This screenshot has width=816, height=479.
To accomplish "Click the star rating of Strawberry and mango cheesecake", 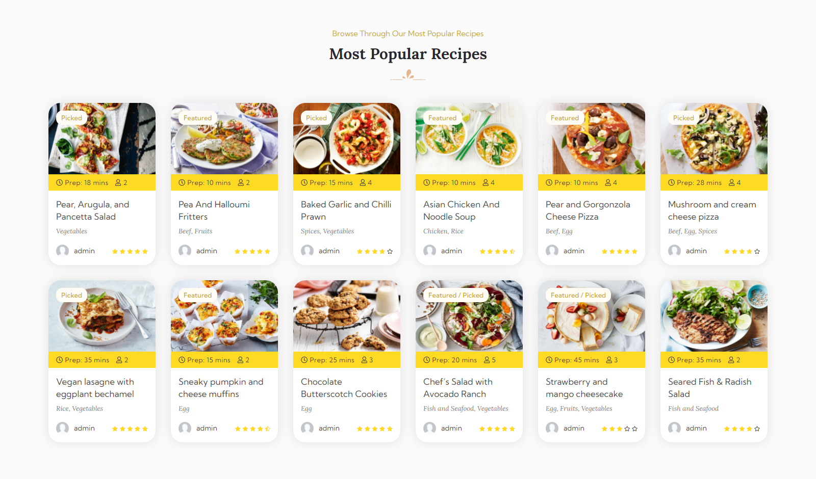I will (x=620, y=429).
